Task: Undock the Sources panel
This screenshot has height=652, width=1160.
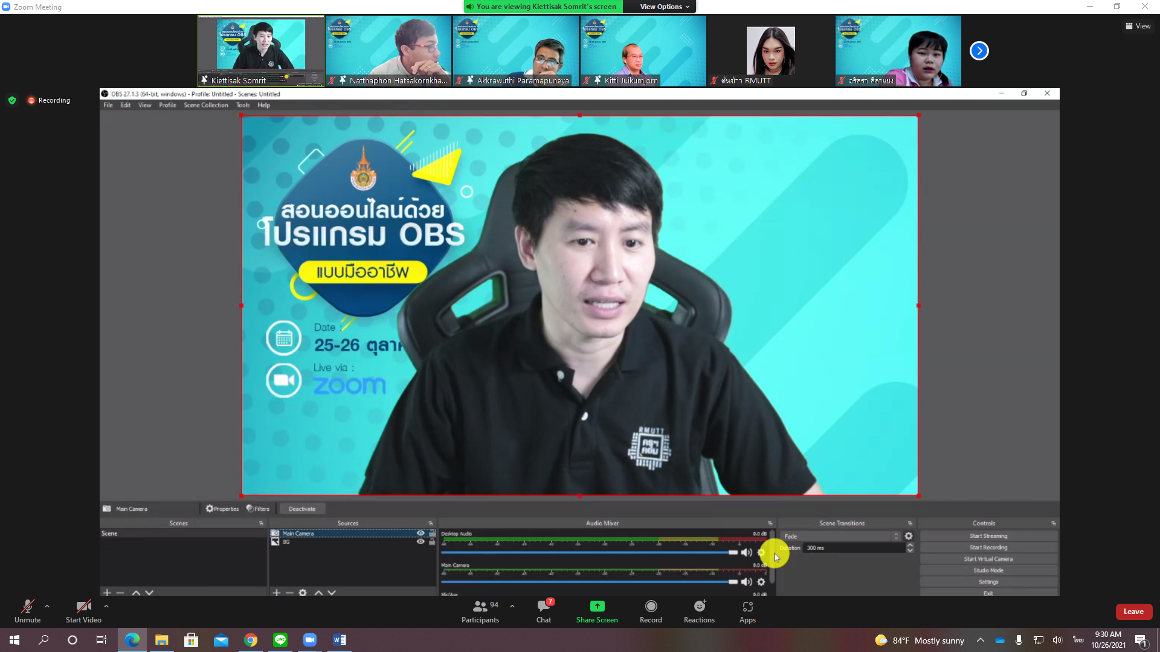Action: pyautogui.click(x=431, y=523)
